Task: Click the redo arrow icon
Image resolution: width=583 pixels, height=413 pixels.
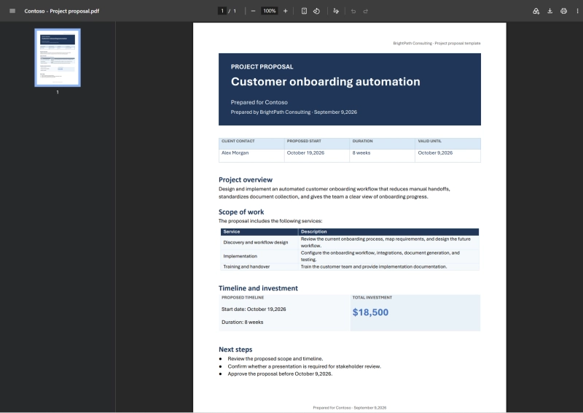Action: (x=366, y=11)
